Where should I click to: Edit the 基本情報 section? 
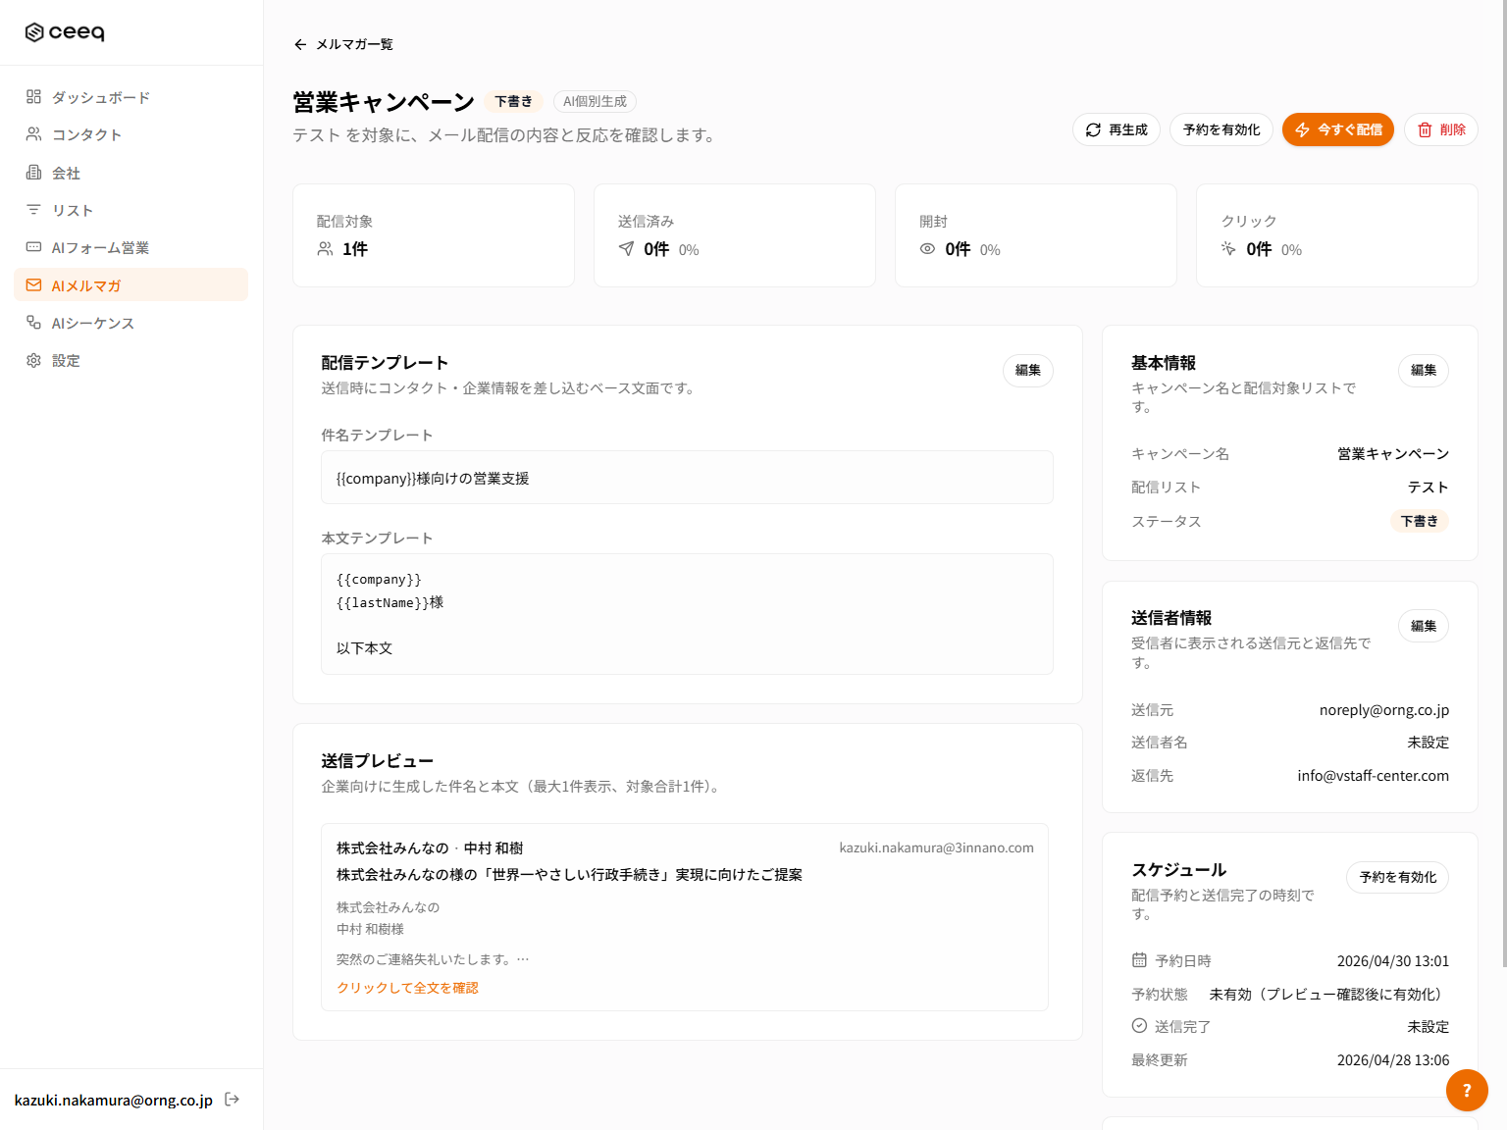click(1424, 370)
